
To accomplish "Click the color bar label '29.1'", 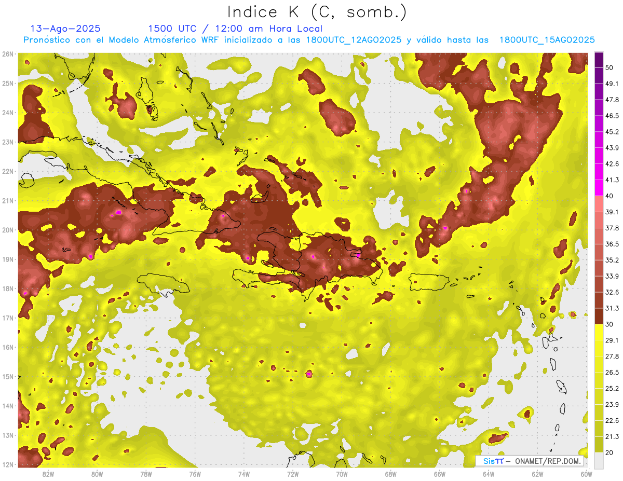I will (x=612, y=340).
